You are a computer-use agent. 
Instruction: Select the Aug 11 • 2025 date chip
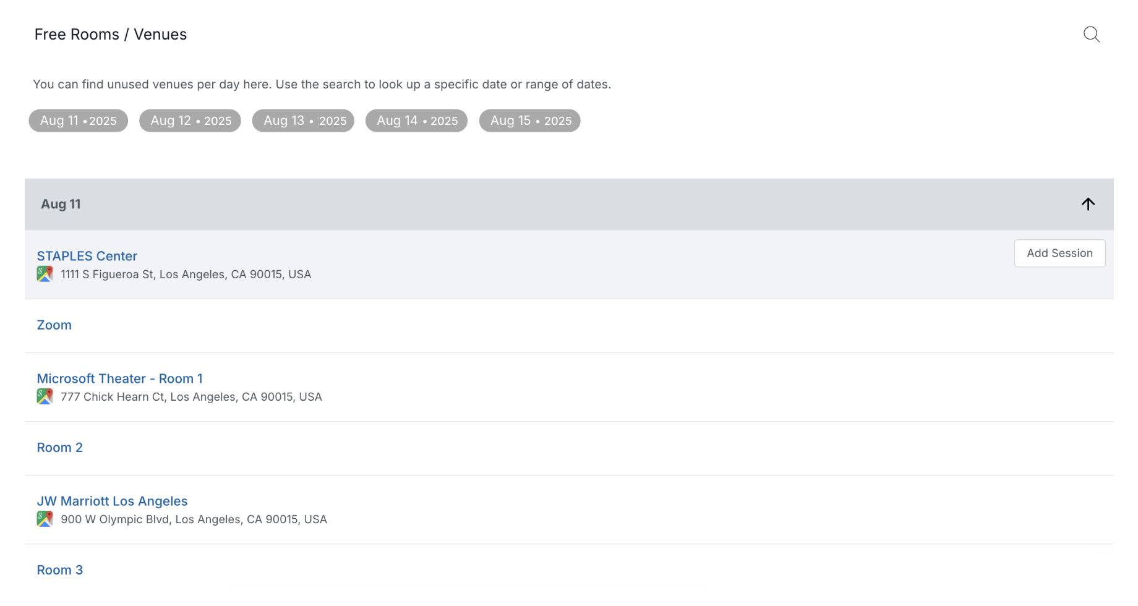(x=79, y=121)
